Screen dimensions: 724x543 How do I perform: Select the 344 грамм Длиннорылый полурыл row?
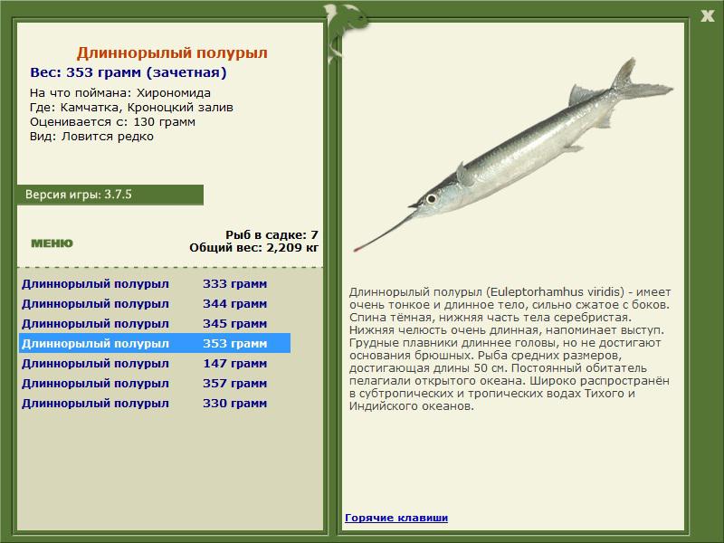point(155,304)
